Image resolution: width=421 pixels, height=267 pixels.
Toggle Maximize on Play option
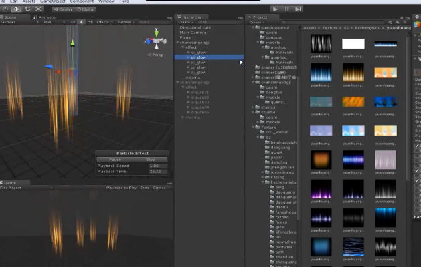(x=121, y=188)
